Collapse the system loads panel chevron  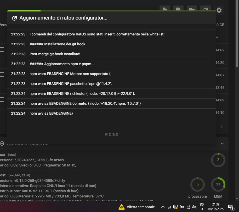[222, 144]
